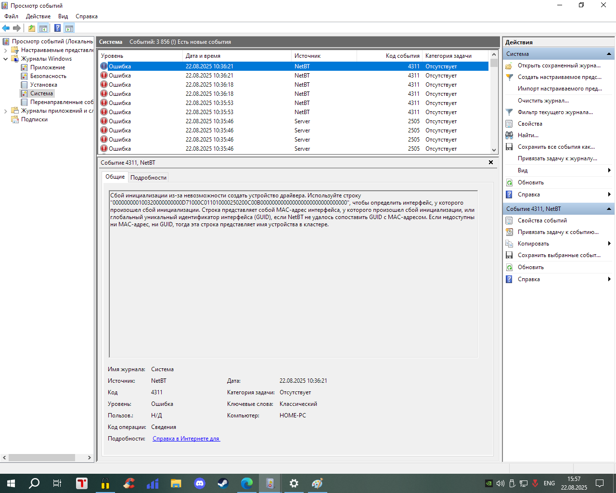This screenshot has height=493, width=616.
Task: Collapse the 'Журналы Windows' tree node
Action: tap(6, 59)
